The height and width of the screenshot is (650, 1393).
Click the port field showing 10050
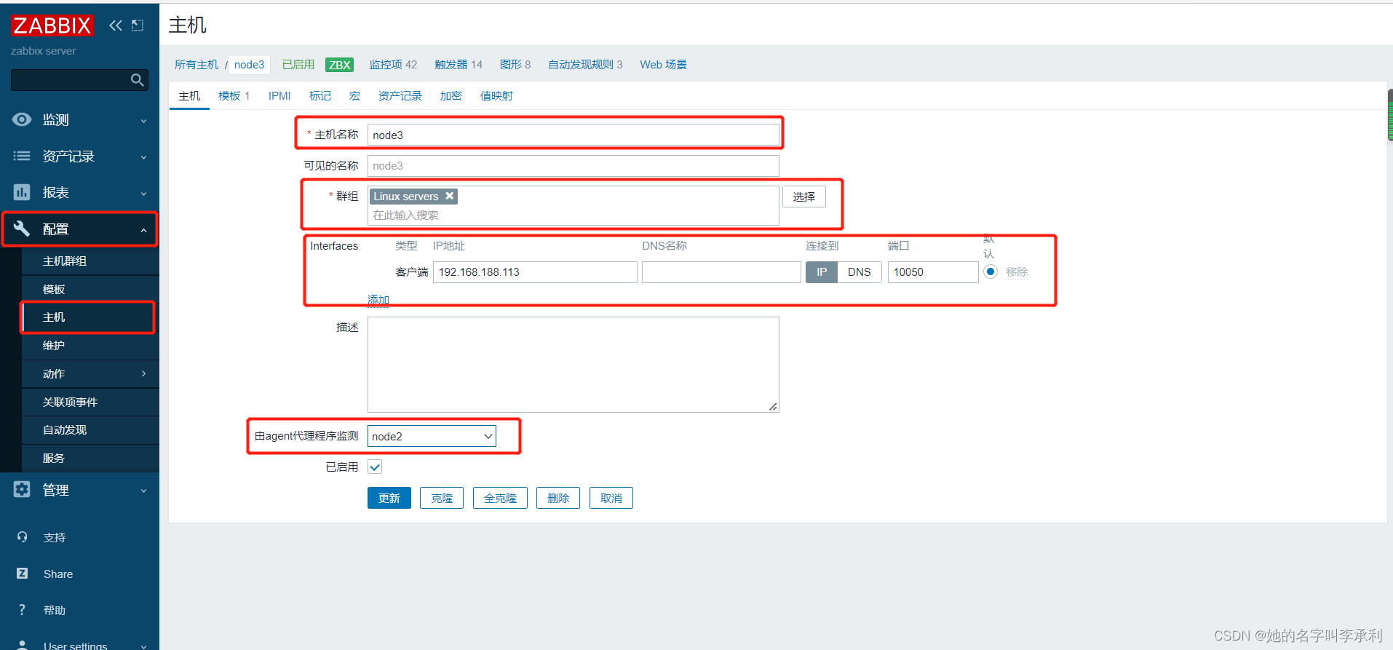pyautogui.click(x=933, y=272)
